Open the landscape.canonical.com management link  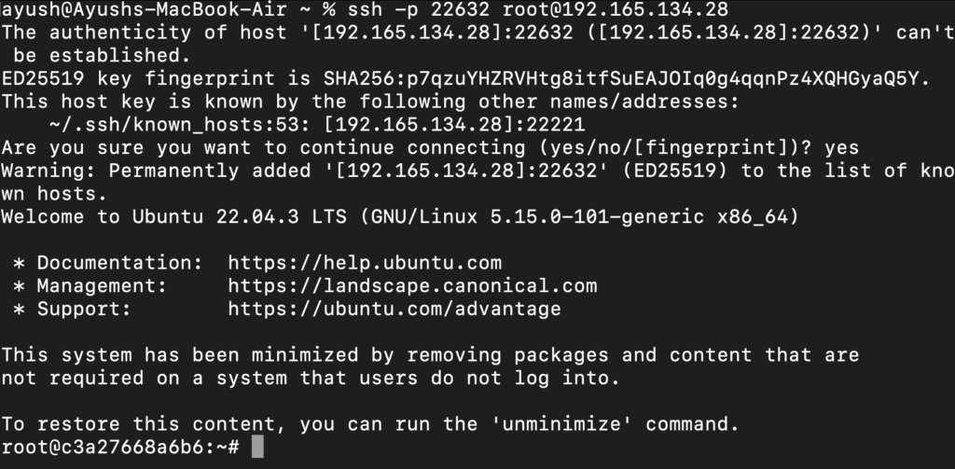pyautogui.click(x=412, y=286)
